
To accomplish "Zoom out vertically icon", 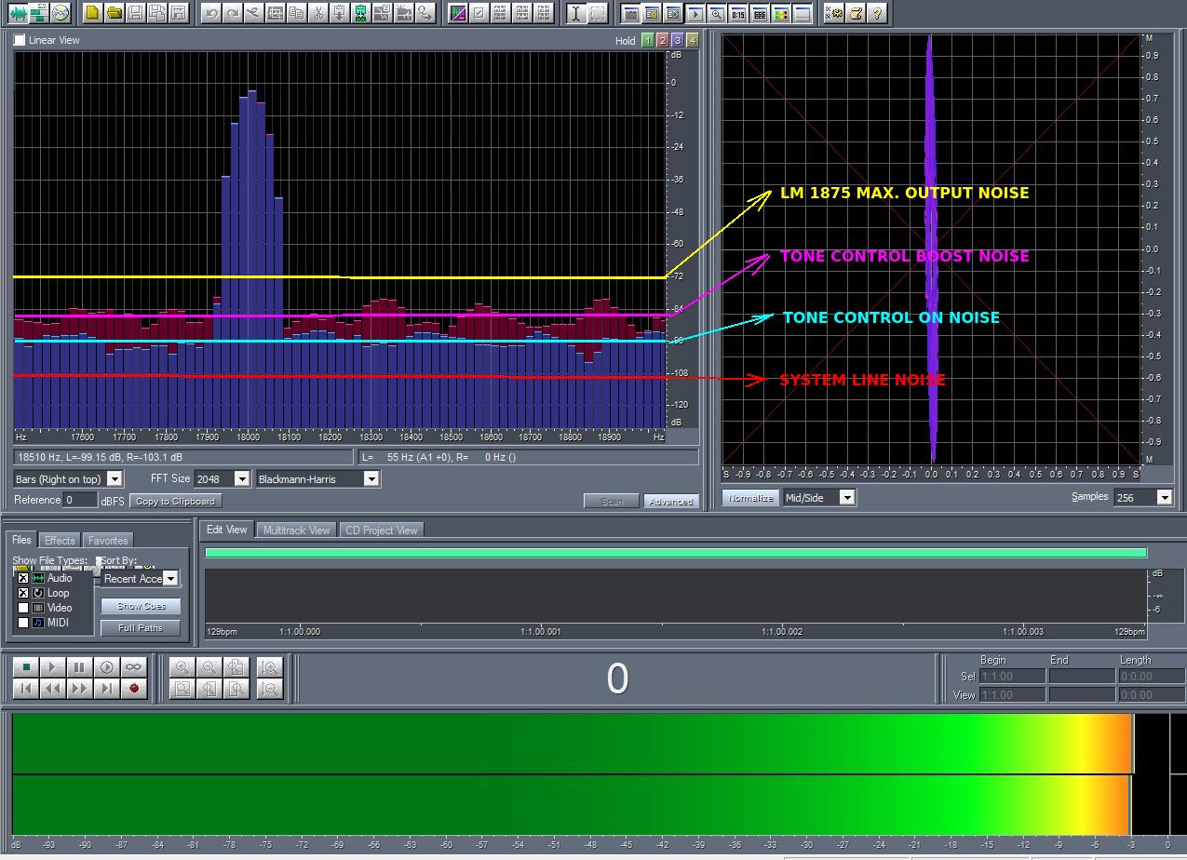I will click(x=270, y=688).
